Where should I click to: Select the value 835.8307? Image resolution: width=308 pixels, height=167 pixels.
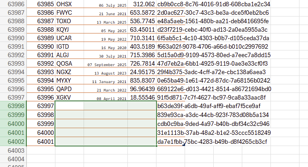pyautogui.click(x=142, y=80)
